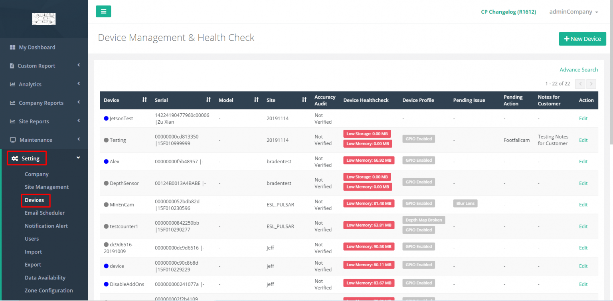Collapse the Setting submenu chevron
613x301 pixels.
[78, 157]
